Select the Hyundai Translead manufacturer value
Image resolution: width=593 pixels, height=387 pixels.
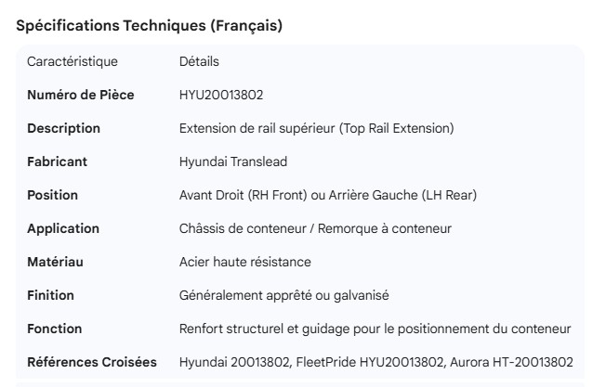point(233,161)
